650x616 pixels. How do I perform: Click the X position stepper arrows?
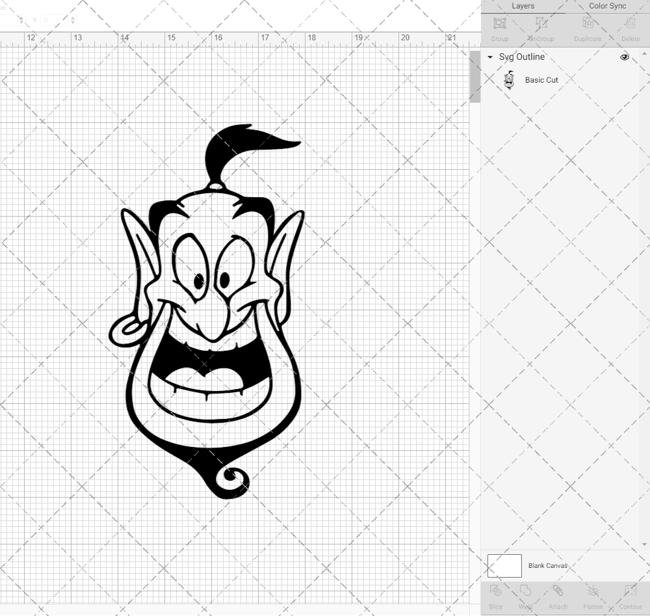21,20
